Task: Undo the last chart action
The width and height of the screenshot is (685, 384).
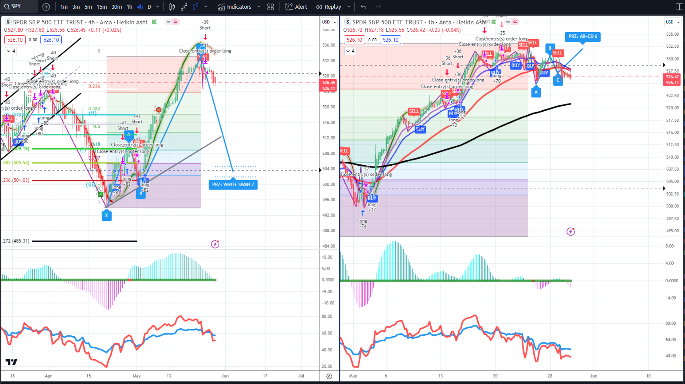Action: tap(363, 7)
